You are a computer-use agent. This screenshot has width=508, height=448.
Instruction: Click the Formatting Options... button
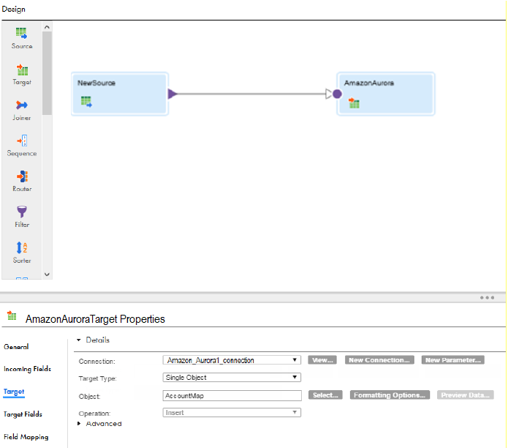click(390, 395)
